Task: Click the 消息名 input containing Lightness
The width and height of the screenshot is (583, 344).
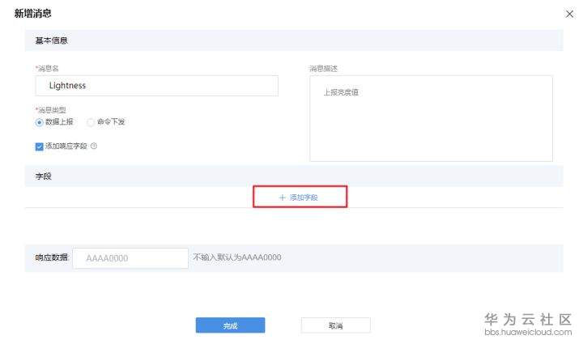Action: (156, 86)
